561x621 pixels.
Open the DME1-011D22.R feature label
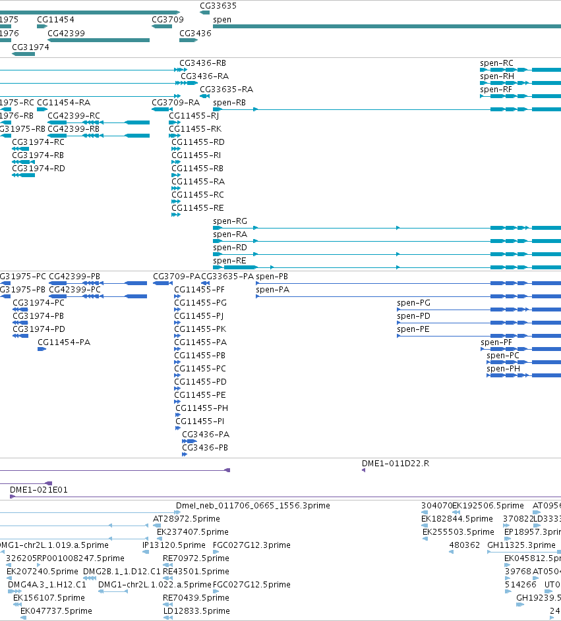point(396,464)
